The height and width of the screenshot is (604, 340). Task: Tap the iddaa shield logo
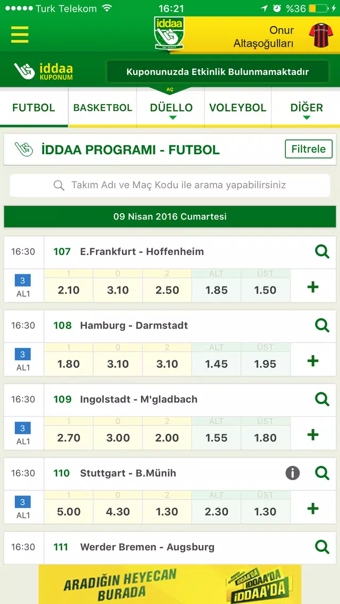pos(169,33)
